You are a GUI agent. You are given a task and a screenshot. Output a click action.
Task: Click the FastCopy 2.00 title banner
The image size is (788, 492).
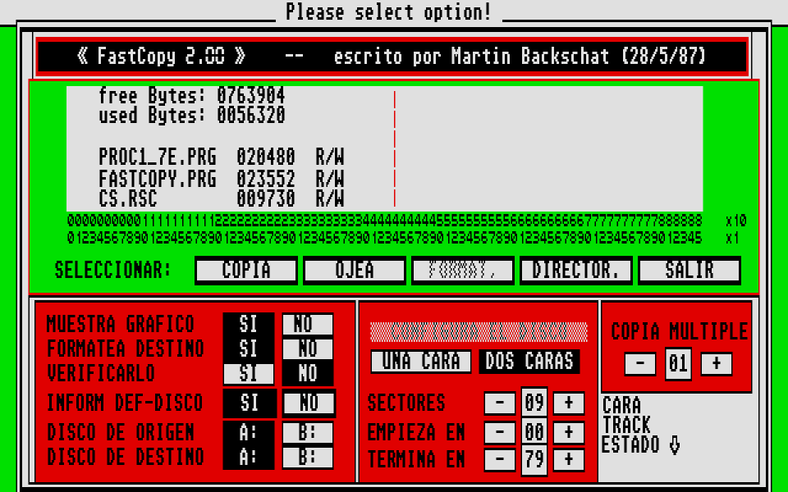tap(392, 57)
